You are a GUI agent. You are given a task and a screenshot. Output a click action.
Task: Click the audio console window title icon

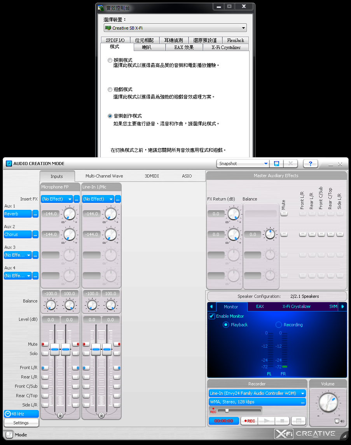coord(101,8)
